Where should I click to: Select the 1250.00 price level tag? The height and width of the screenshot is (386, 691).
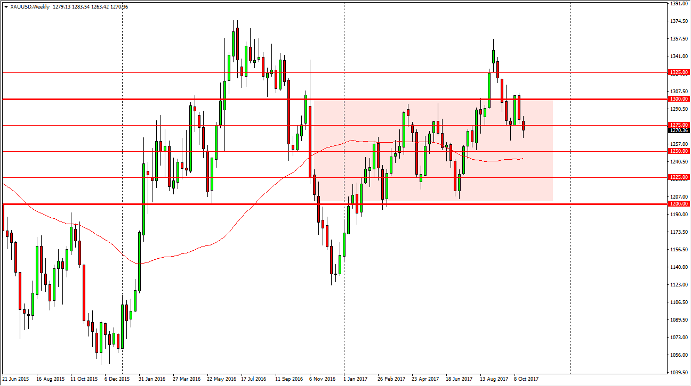(677, 151)
